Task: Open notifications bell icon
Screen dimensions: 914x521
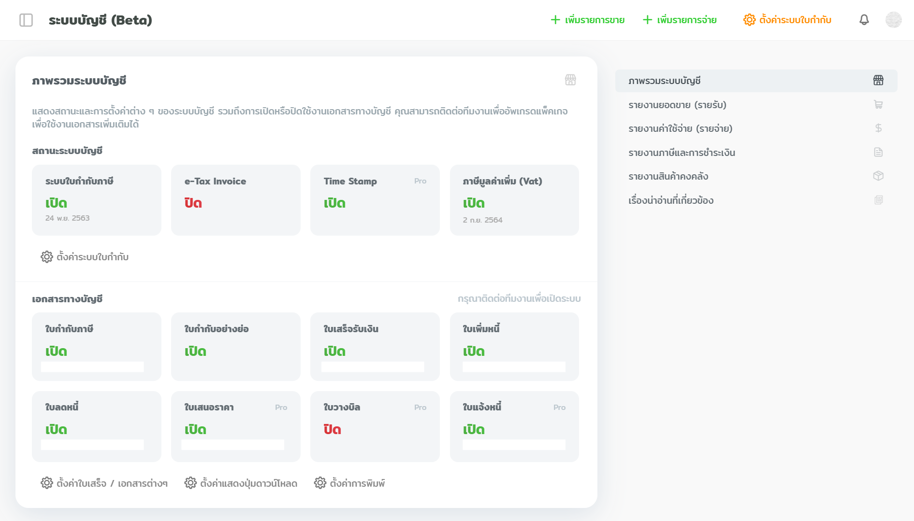Action: click(864, 20)
